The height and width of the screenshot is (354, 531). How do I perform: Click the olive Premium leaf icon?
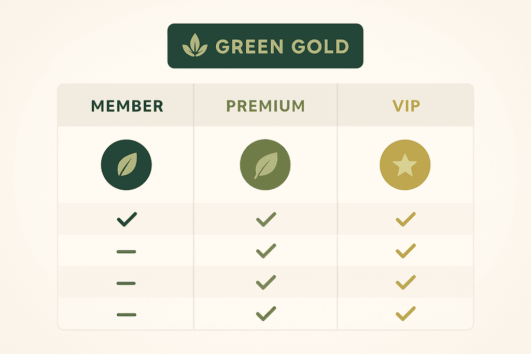265,166
